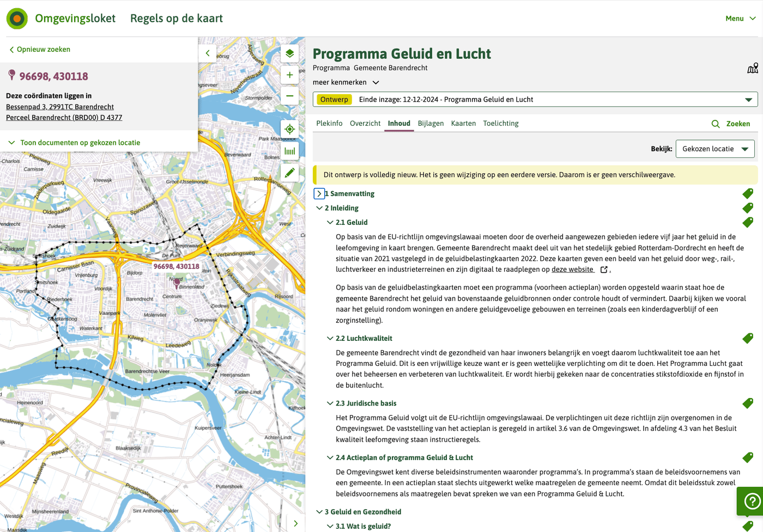
Task: Expand map with arrow at bottom edge
Action: (x=296, y=523)
